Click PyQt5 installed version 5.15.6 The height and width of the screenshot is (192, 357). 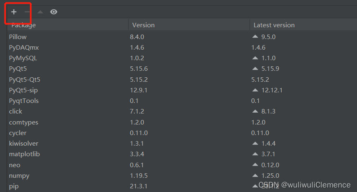139,69
